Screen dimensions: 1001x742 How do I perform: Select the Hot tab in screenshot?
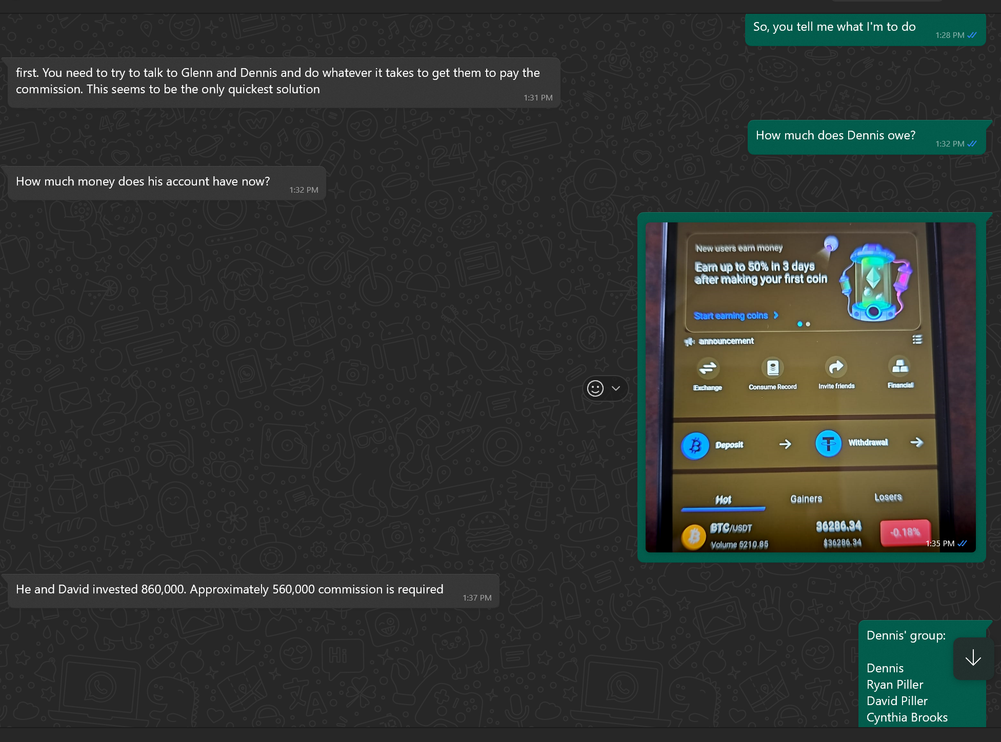tap(723, 500)
